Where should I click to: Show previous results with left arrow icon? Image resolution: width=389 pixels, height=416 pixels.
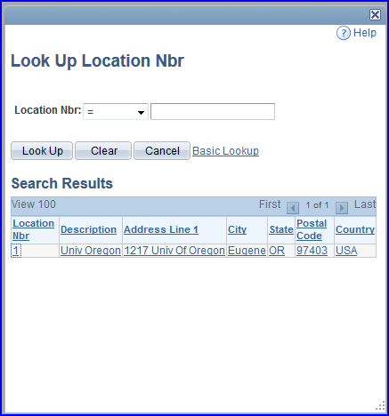(x=293, y=208)
